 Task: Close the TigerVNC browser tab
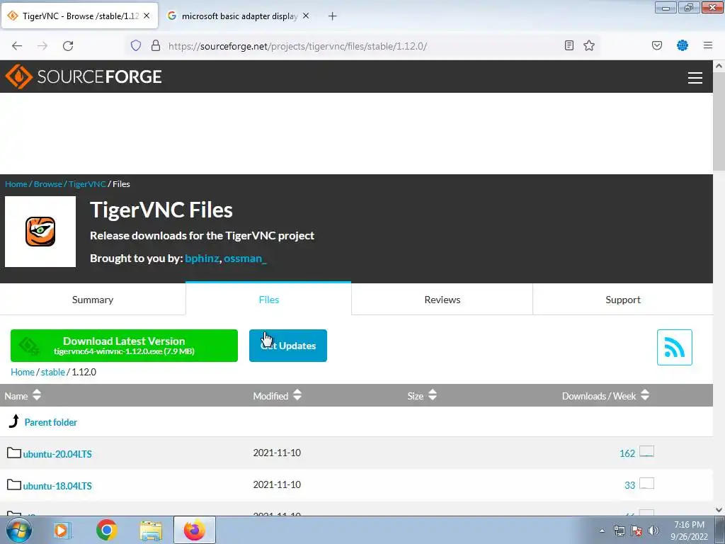[147, 16]
